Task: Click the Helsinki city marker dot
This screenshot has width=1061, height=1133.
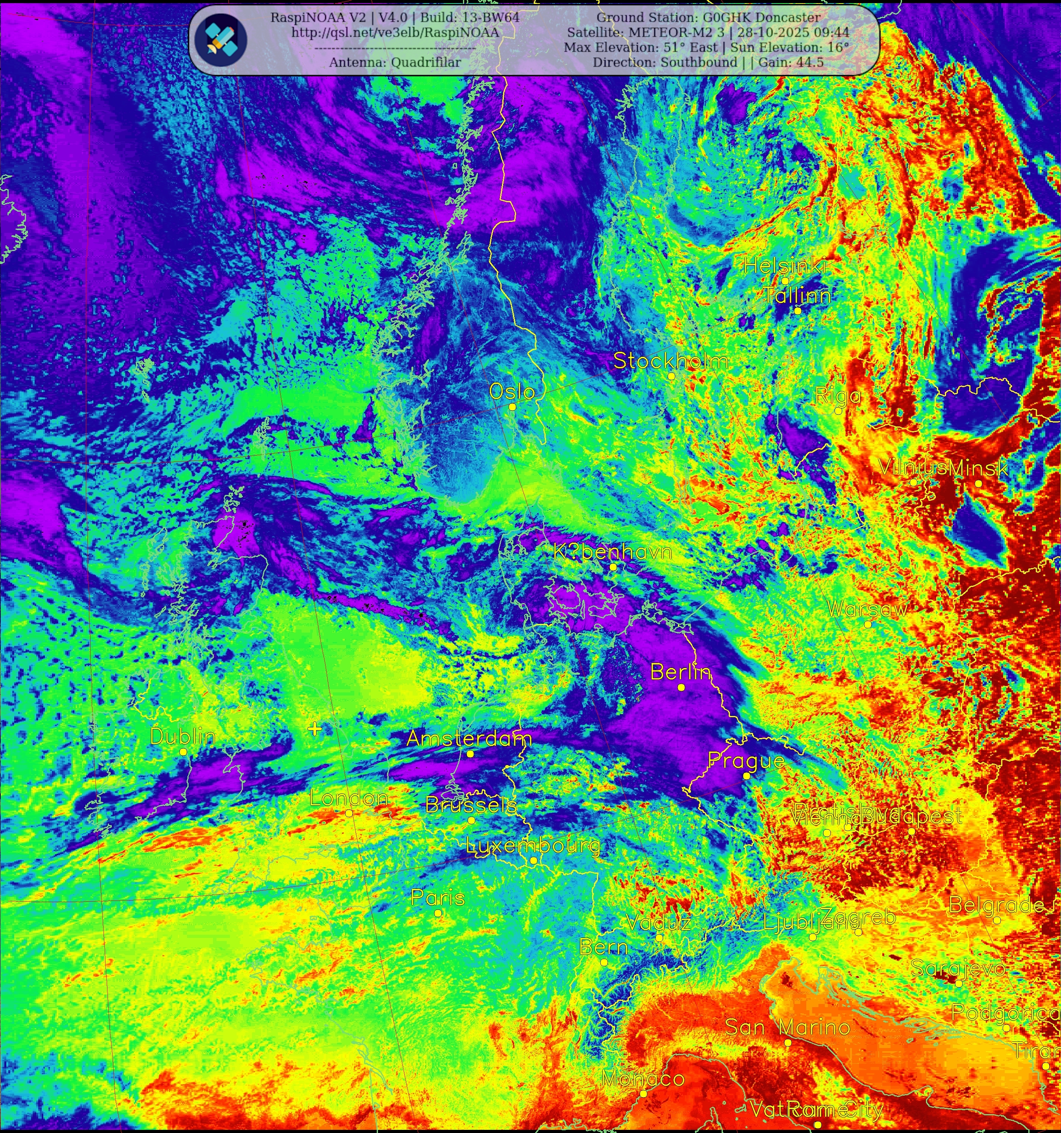Action: point(785,281)
